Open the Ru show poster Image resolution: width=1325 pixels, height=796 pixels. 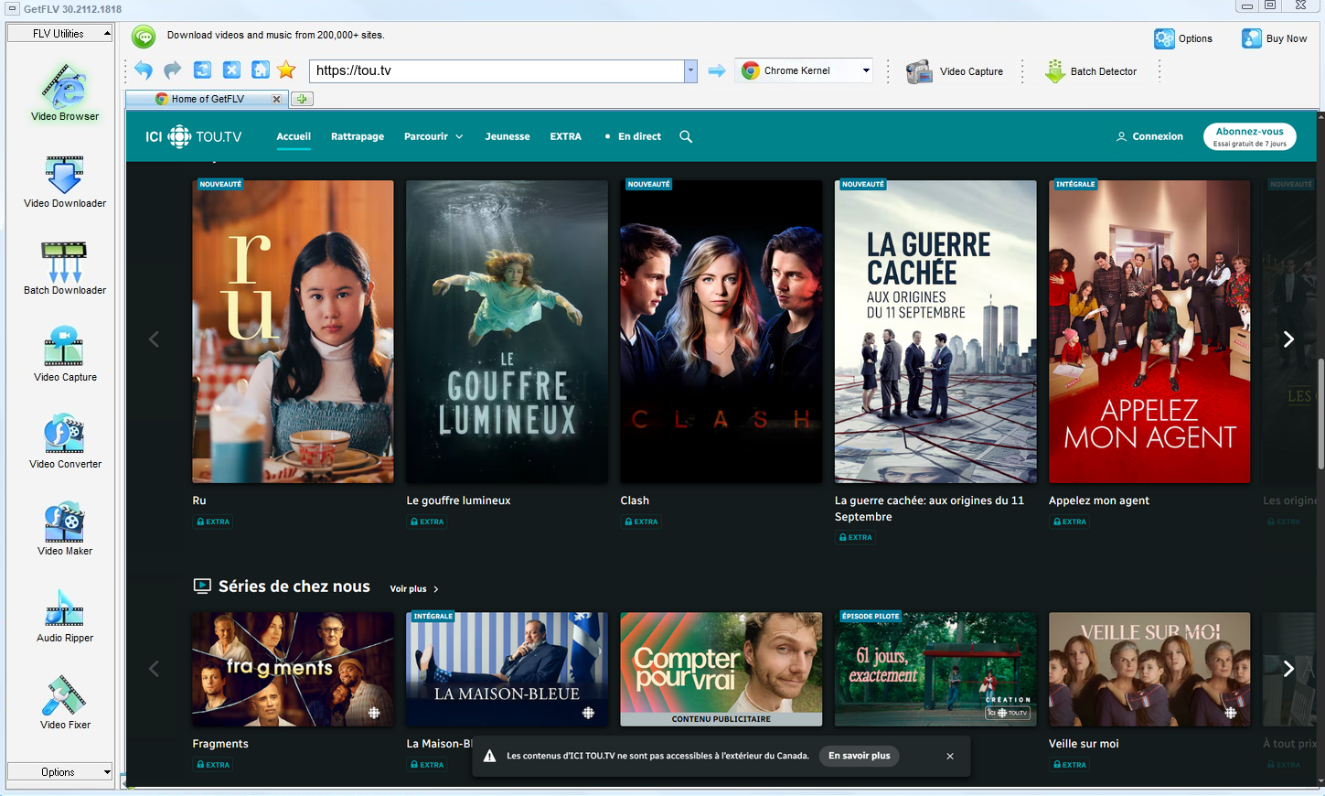click(293, 331)
